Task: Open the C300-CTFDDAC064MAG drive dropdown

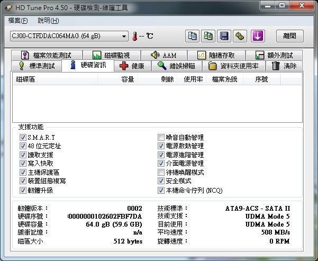Action: click(x=69, y=36)
